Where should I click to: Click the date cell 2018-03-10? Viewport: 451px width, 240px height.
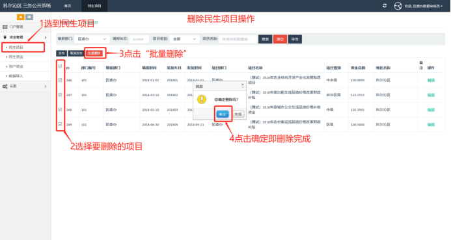(x=150, y=110)
